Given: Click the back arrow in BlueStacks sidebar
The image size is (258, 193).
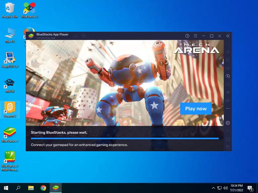Looking at the screenshot, I should [228, 131].
